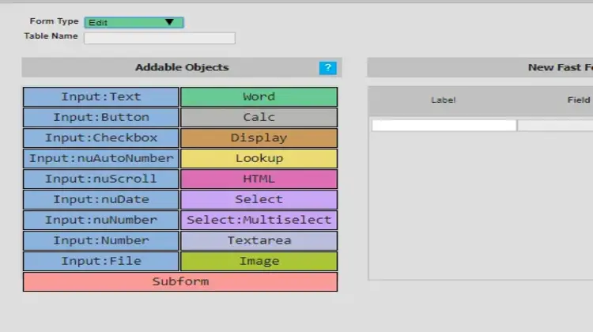Add an Input:Number object

101,240
